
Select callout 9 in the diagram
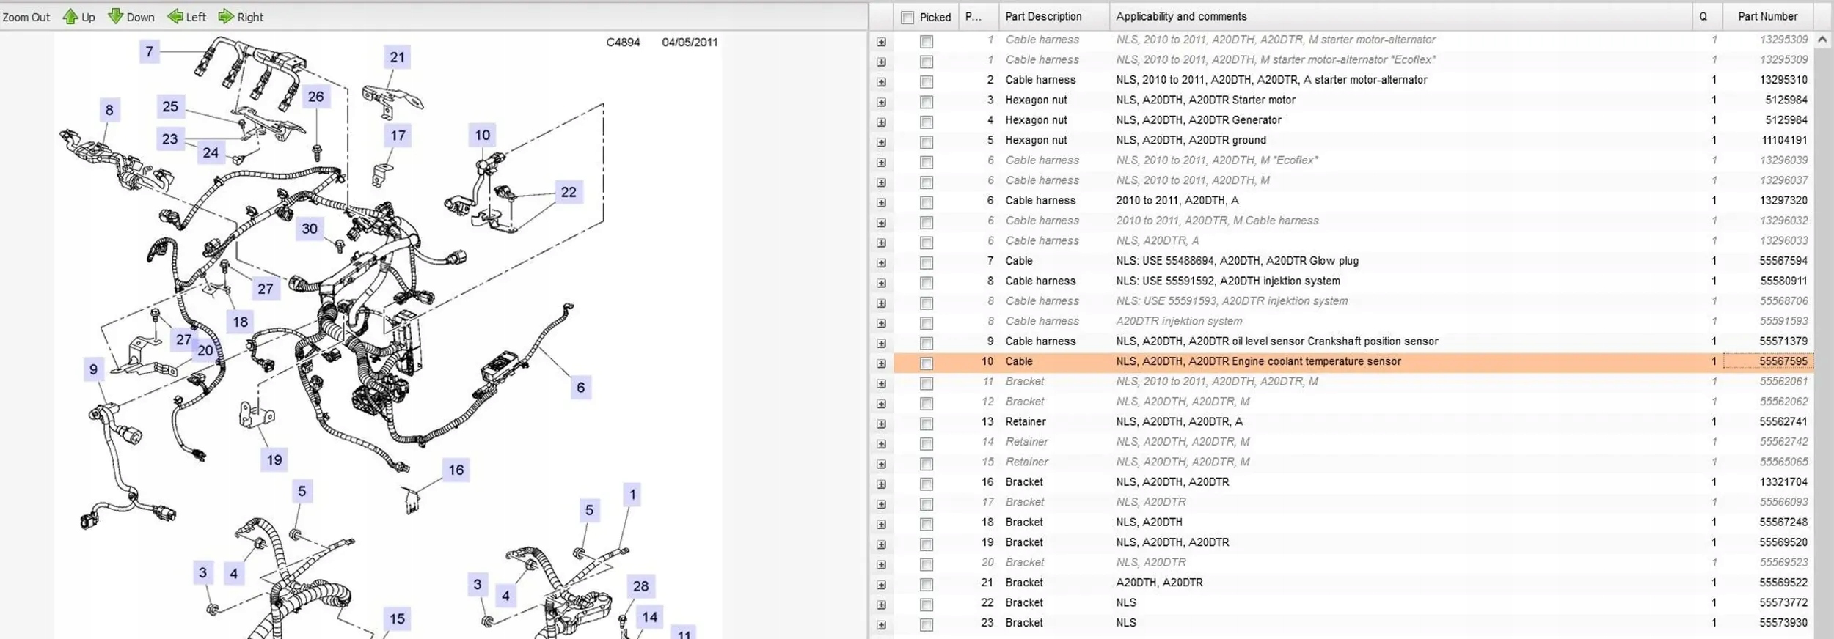(93, 369)
